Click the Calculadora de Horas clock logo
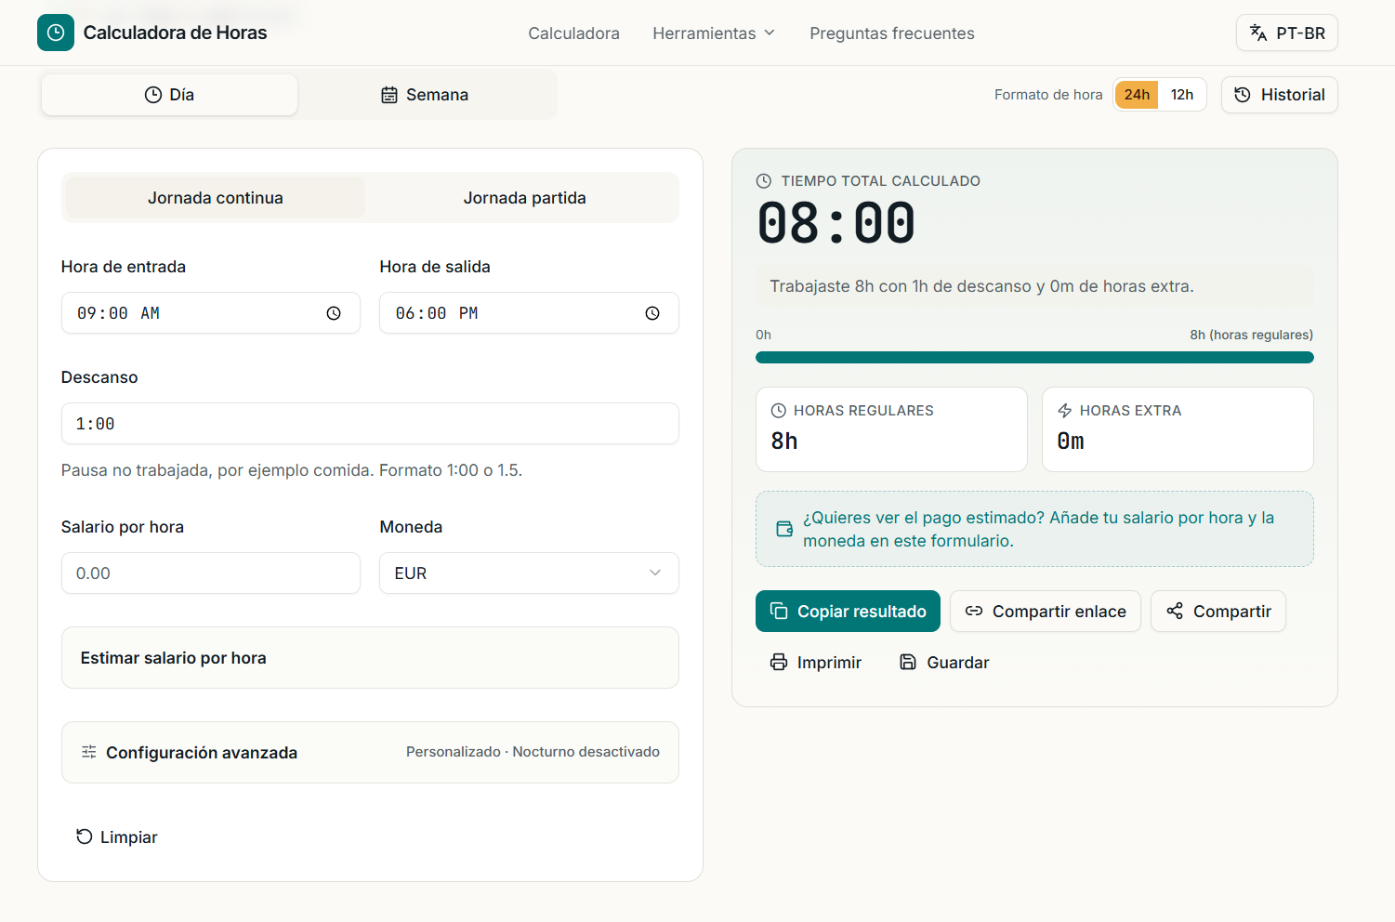The height and width of the screenshot is (922, 1395). coord(56,33)
